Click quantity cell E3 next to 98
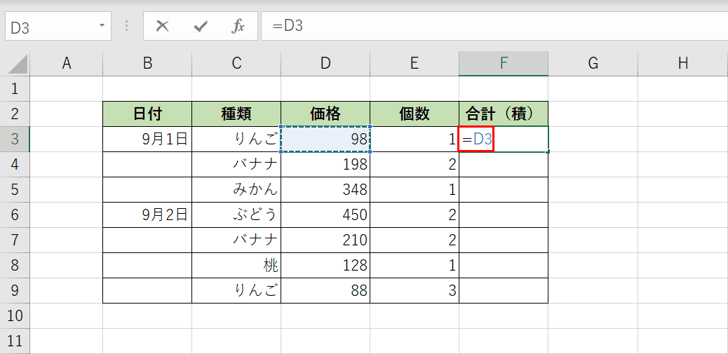 coord(414,139)
